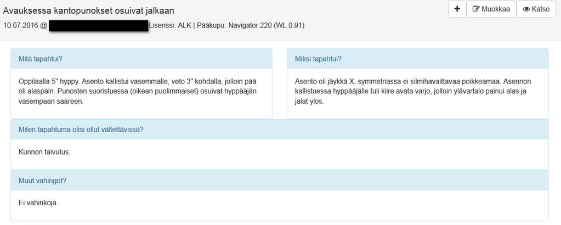Click the plus add button
Screen dimensions: 561x225
(x=457, y=9)
